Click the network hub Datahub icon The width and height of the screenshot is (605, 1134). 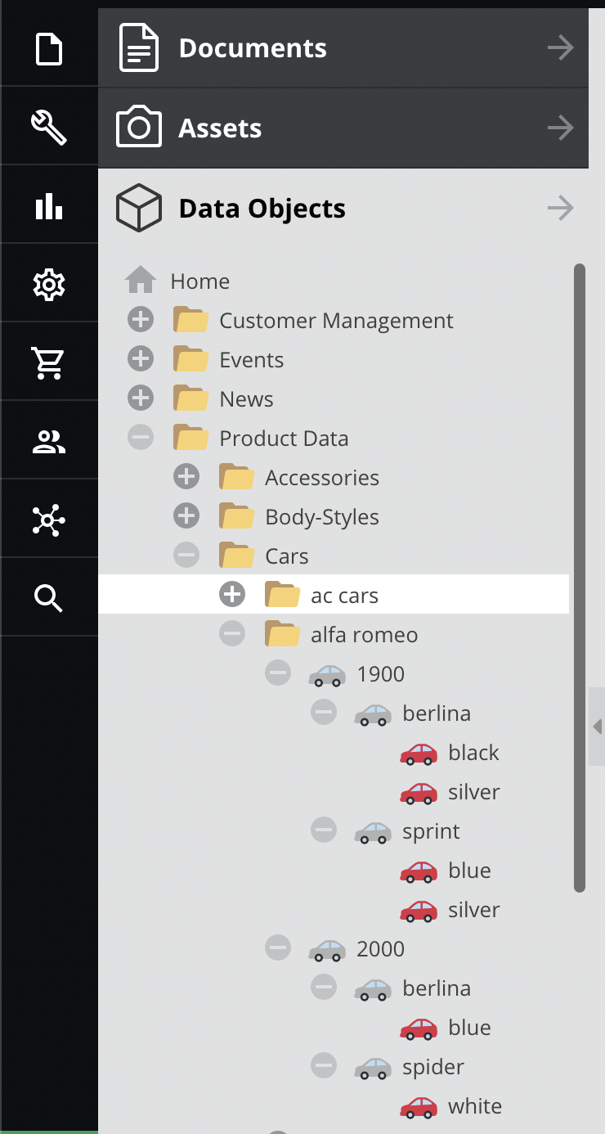coord(48,520)
